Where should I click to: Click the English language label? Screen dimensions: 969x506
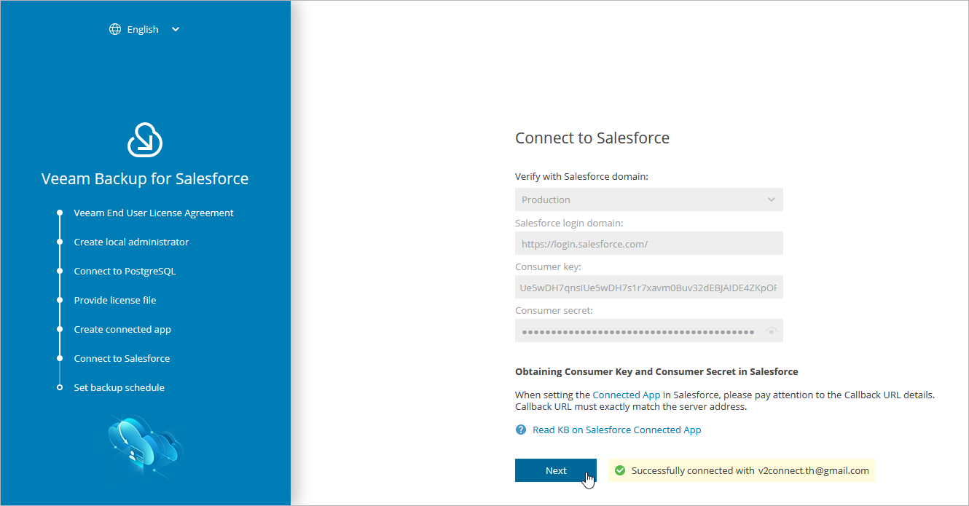point(143,29)
